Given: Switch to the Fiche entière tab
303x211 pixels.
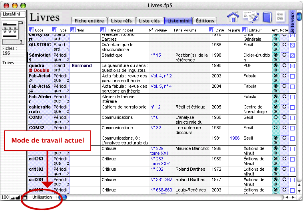Looking at the screenshot, I should [x=89, y=21].
